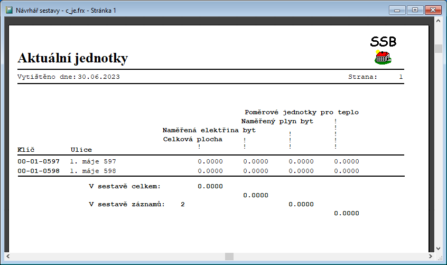This screenshot has height=265, width=447.
Task: Click the Klíč column header
Action: coord(26,150)
